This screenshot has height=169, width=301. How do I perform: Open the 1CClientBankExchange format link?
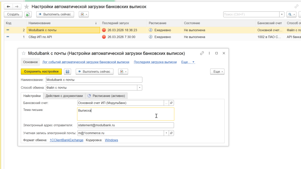pyautogui.click(x=66, y=140)
